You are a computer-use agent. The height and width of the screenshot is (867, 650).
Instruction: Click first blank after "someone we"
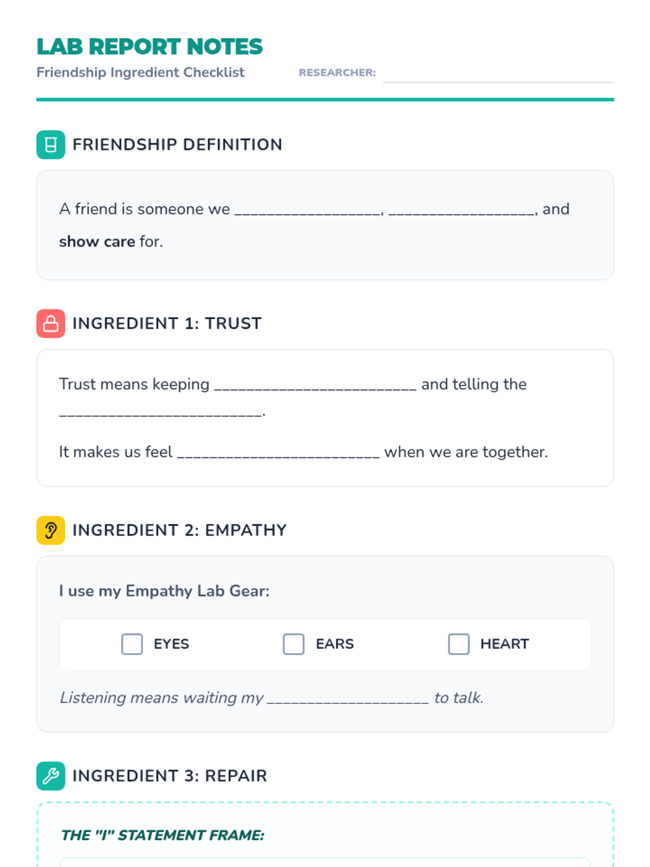click(x=308, y=210)
